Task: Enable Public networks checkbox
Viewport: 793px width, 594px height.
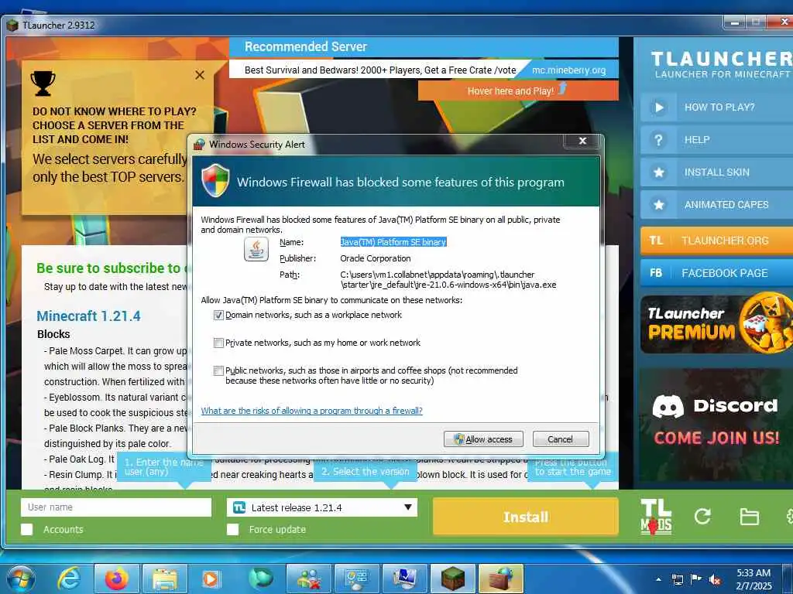Action: (x=218, y=370)
